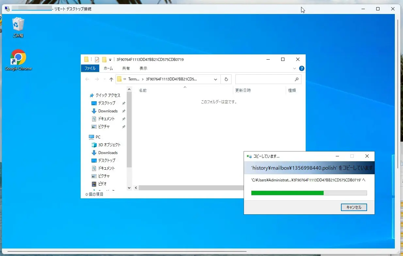Click the new folder icon in quick access toolbar
403x256 pixels.
point(104,60)
